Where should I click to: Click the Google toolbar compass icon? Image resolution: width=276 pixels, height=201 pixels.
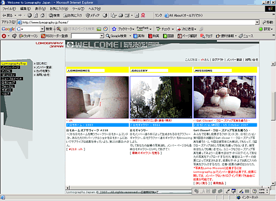(105, 29)
